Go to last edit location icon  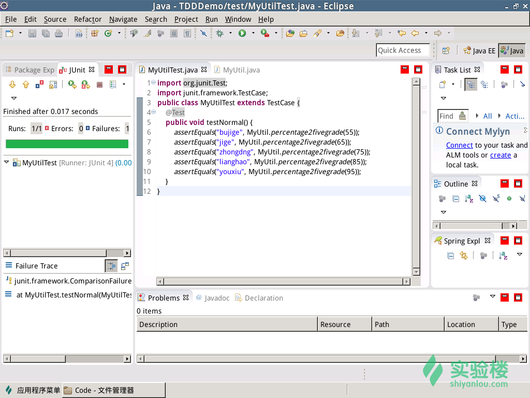click(401, 33)
